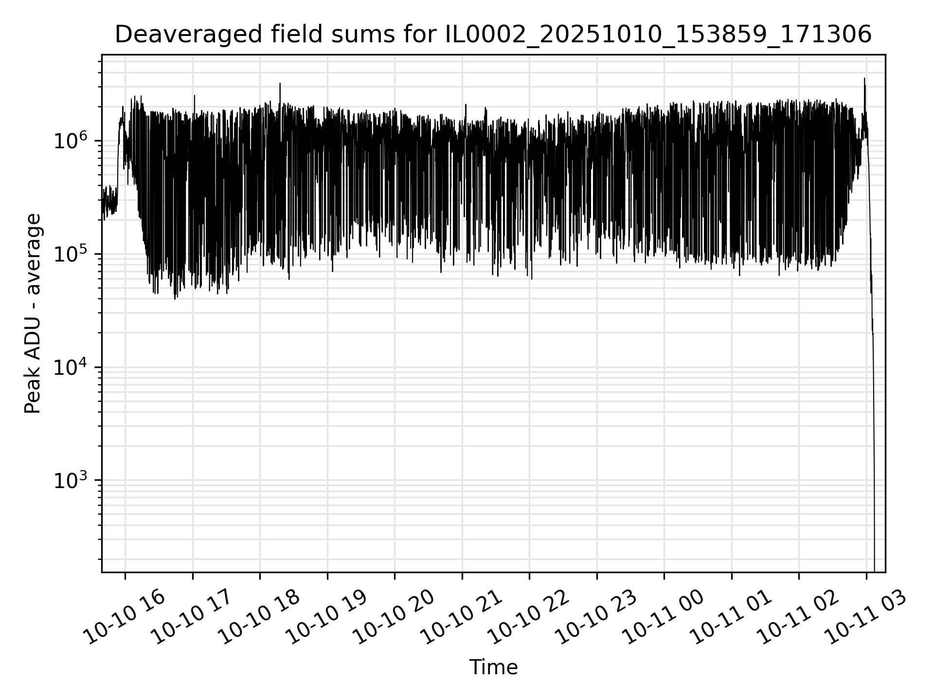
Task: Click the '10-10 16' x-axis tick label
Action: pyautogui.click(x=124, y=616)
